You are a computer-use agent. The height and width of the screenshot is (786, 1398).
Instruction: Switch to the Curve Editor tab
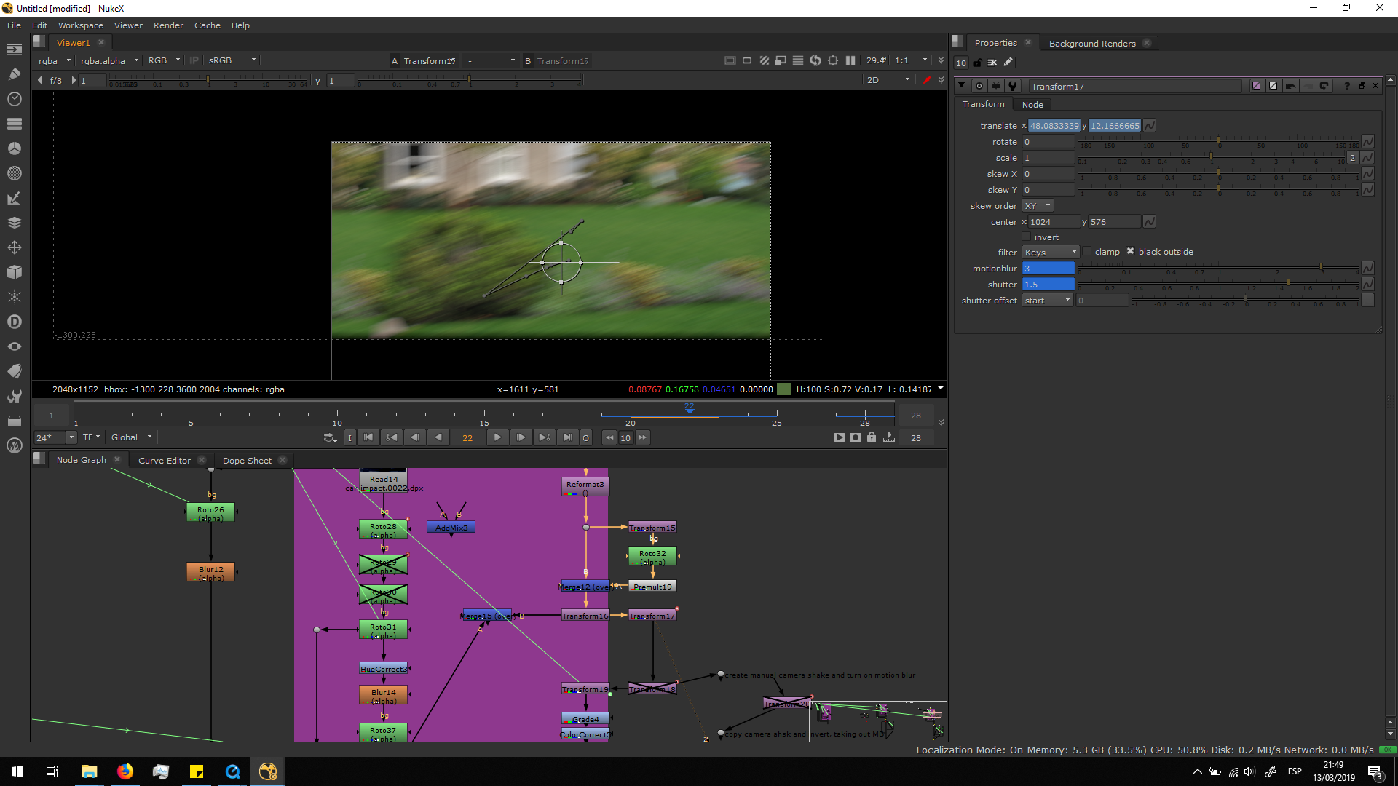[x=165, y=460]
